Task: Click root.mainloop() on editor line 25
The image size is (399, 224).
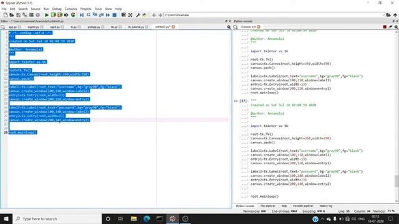Action: (x=23, y=133)
